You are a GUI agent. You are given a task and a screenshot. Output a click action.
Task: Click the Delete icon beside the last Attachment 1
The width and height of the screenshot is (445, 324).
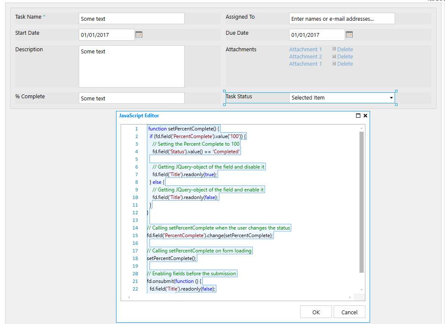click(334, 64)
